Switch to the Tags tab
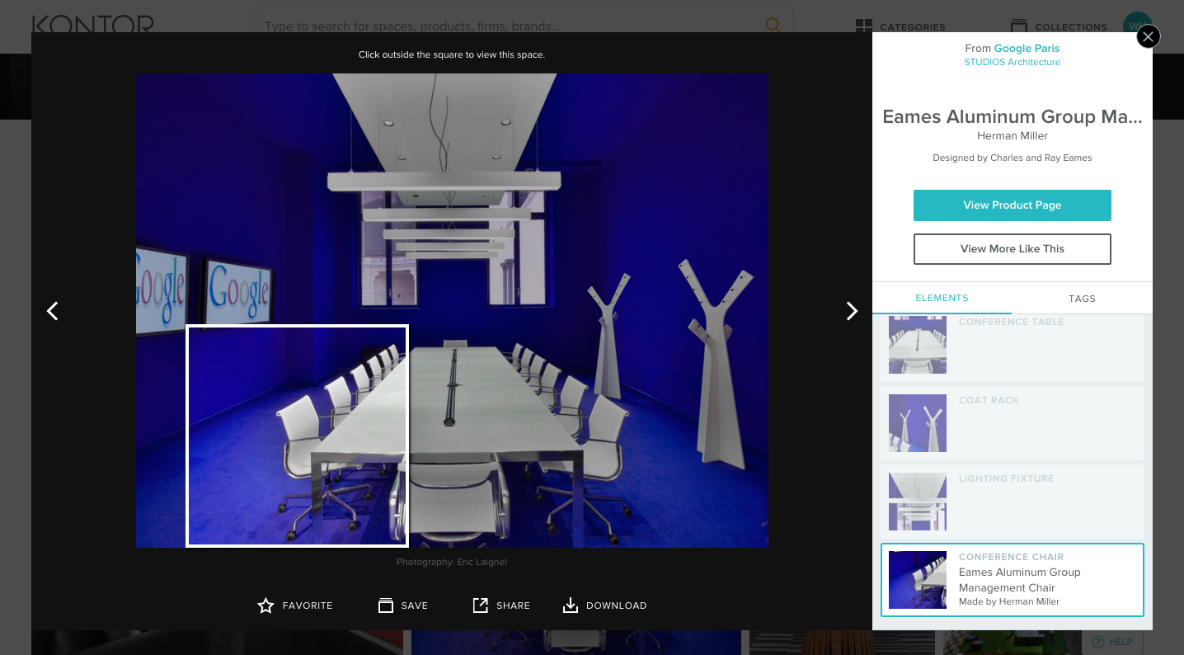The width and height of the screenshot is (1184, 655). (1082, 299)
